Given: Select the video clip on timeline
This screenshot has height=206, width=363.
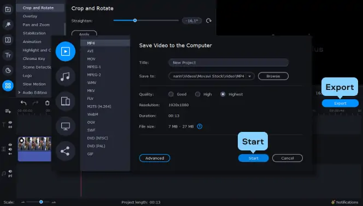Looking at the screenshot, I should [x=34, y=149].
